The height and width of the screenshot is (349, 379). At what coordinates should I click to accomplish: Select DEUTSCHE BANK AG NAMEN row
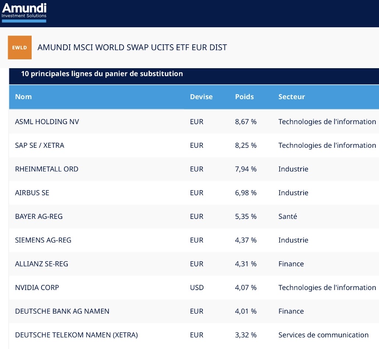click(62, 311)
